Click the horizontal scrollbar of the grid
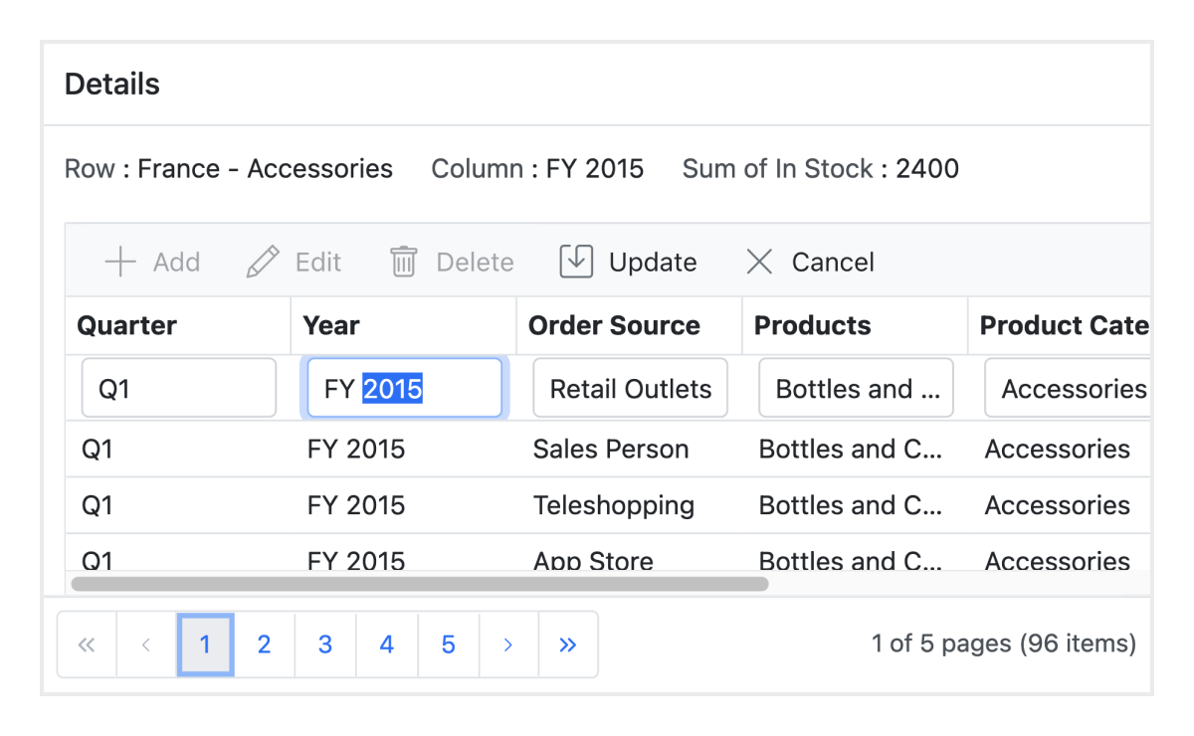 [419, 584]
